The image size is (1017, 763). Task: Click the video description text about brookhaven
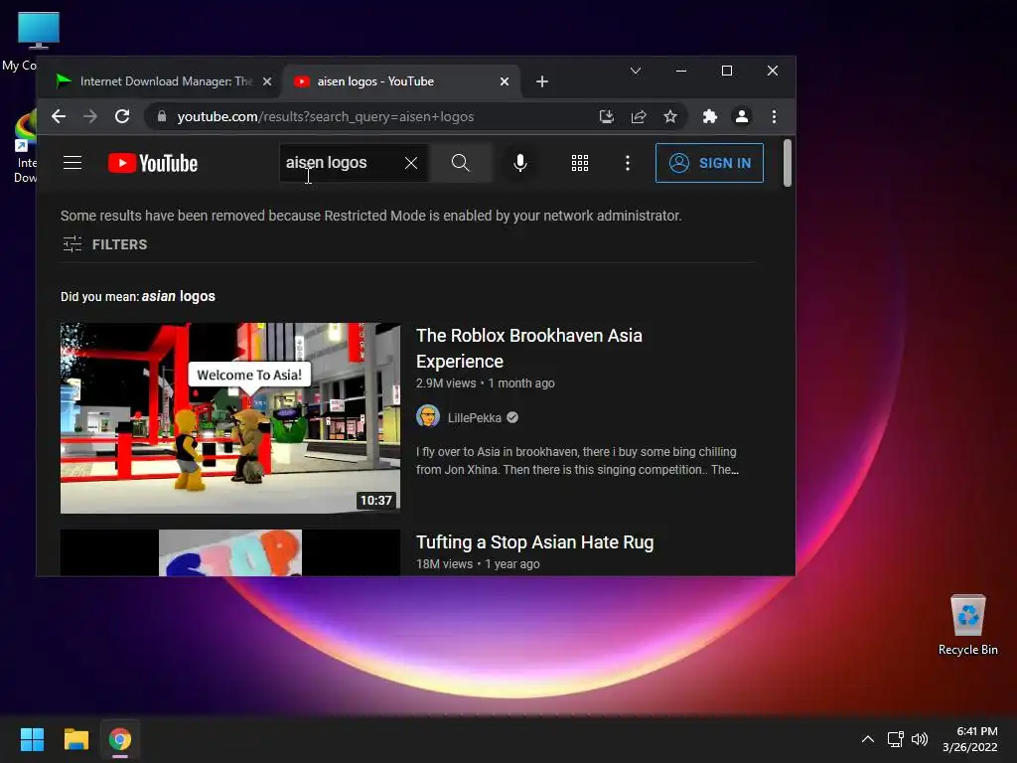pyautogui.click(x=577, y=461)
